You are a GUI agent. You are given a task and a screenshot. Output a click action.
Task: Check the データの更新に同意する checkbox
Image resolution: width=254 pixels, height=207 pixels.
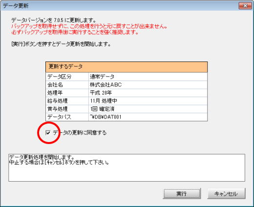pyautogui.click(x=48, y=133)
